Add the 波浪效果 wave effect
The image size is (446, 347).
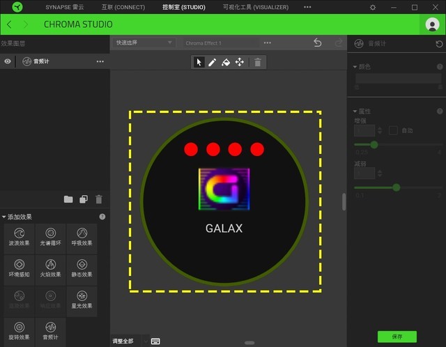click(x=19, y=238)
